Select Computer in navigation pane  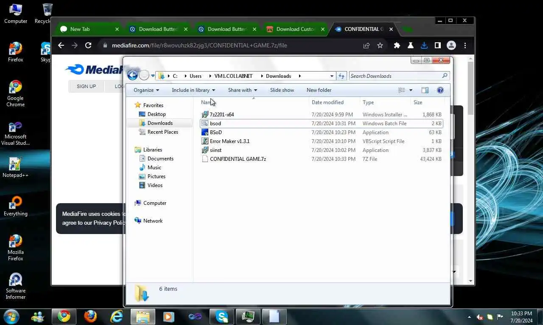154,203
